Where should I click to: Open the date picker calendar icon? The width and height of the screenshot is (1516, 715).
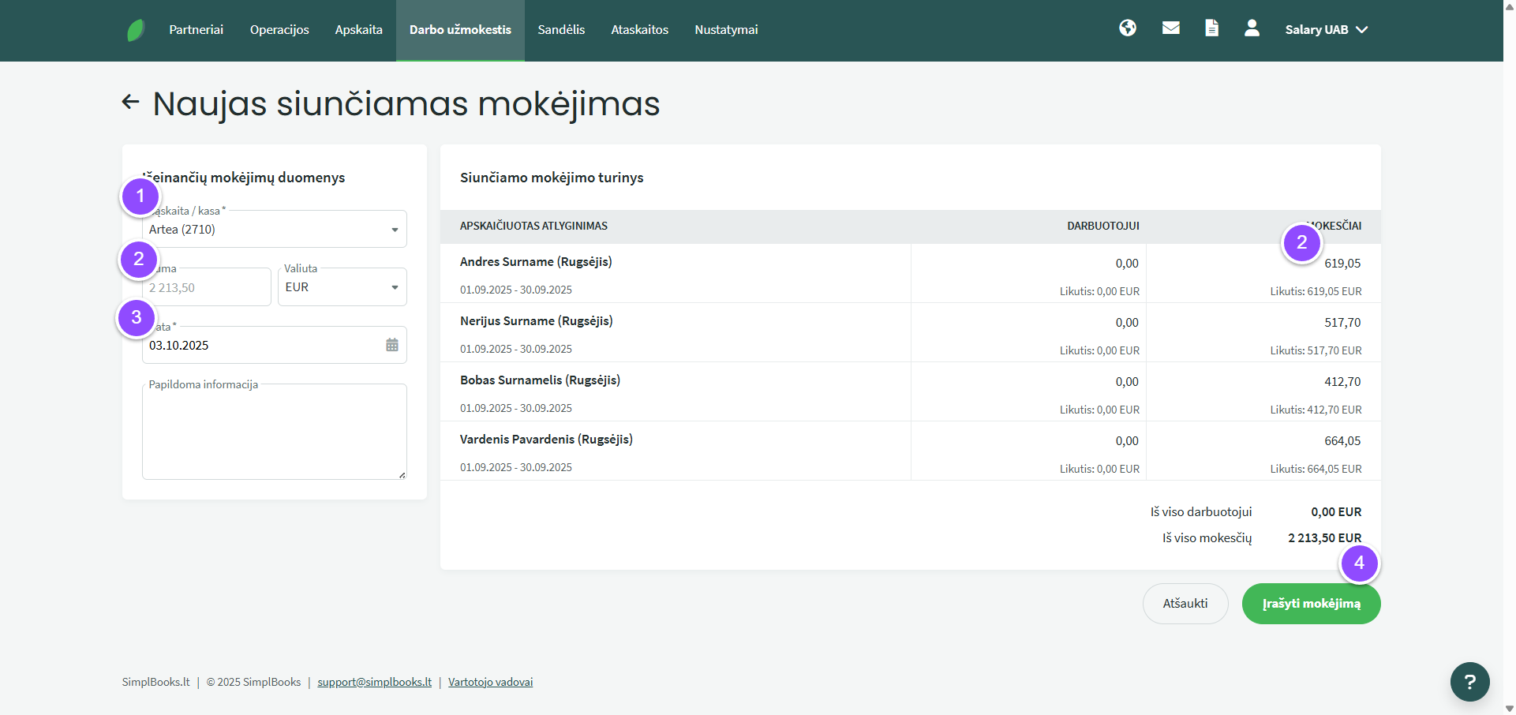point(392,345)
